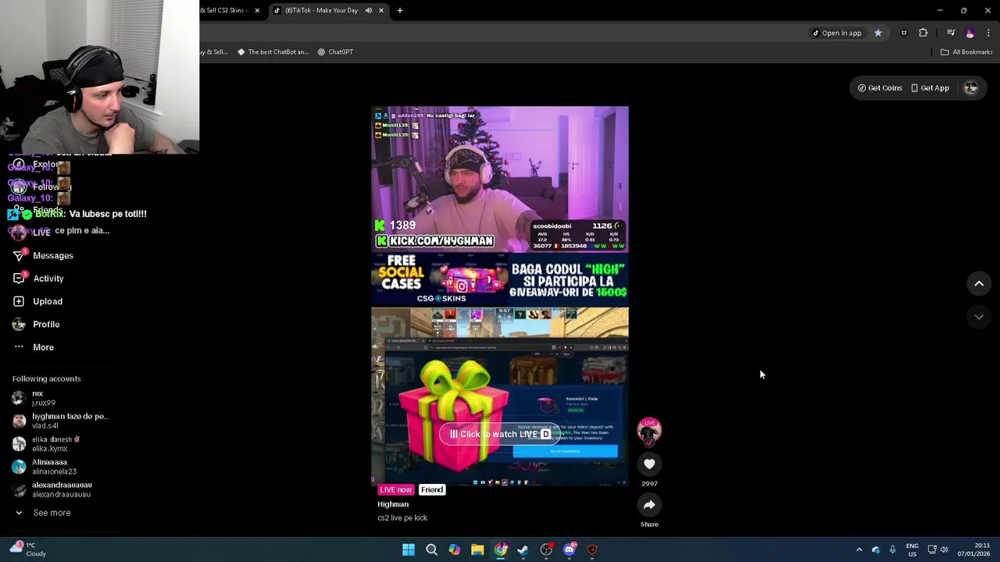Open Messages in the sidebar

[44, 256]
